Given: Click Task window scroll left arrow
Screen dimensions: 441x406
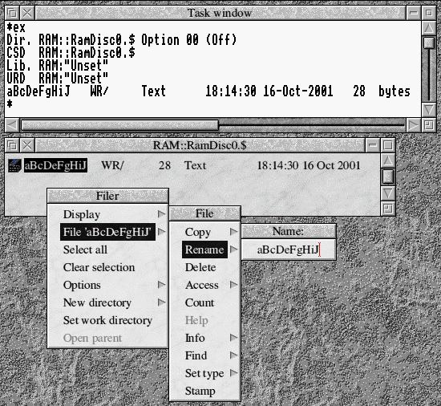Looking at the screenshot, I should [12, 125].
